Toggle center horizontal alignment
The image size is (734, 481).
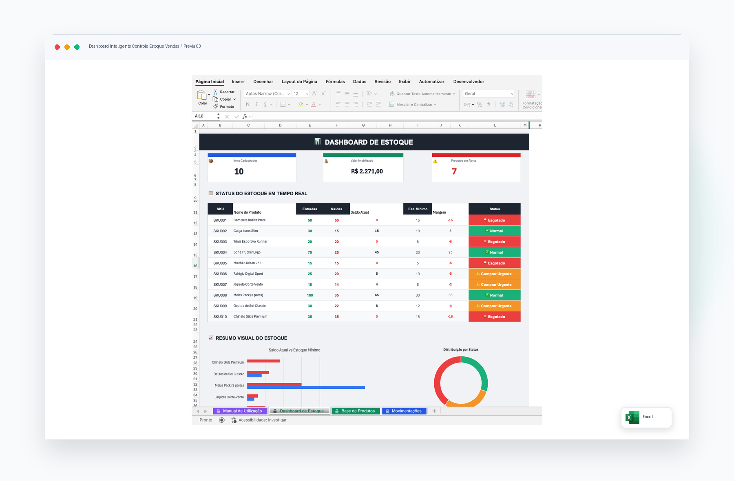(347, 104)
